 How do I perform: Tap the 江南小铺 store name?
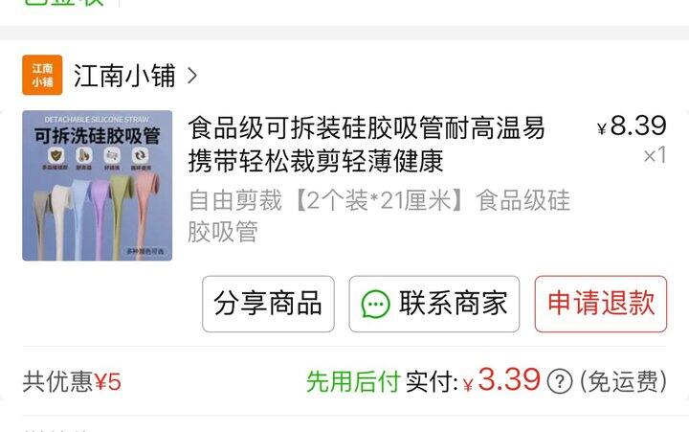[x=124, y=76]
